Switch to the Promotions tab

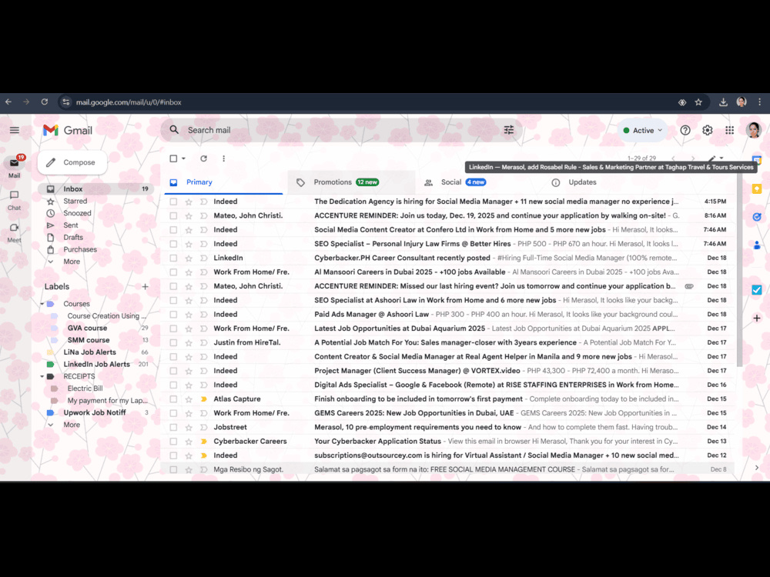pos(351,182)
